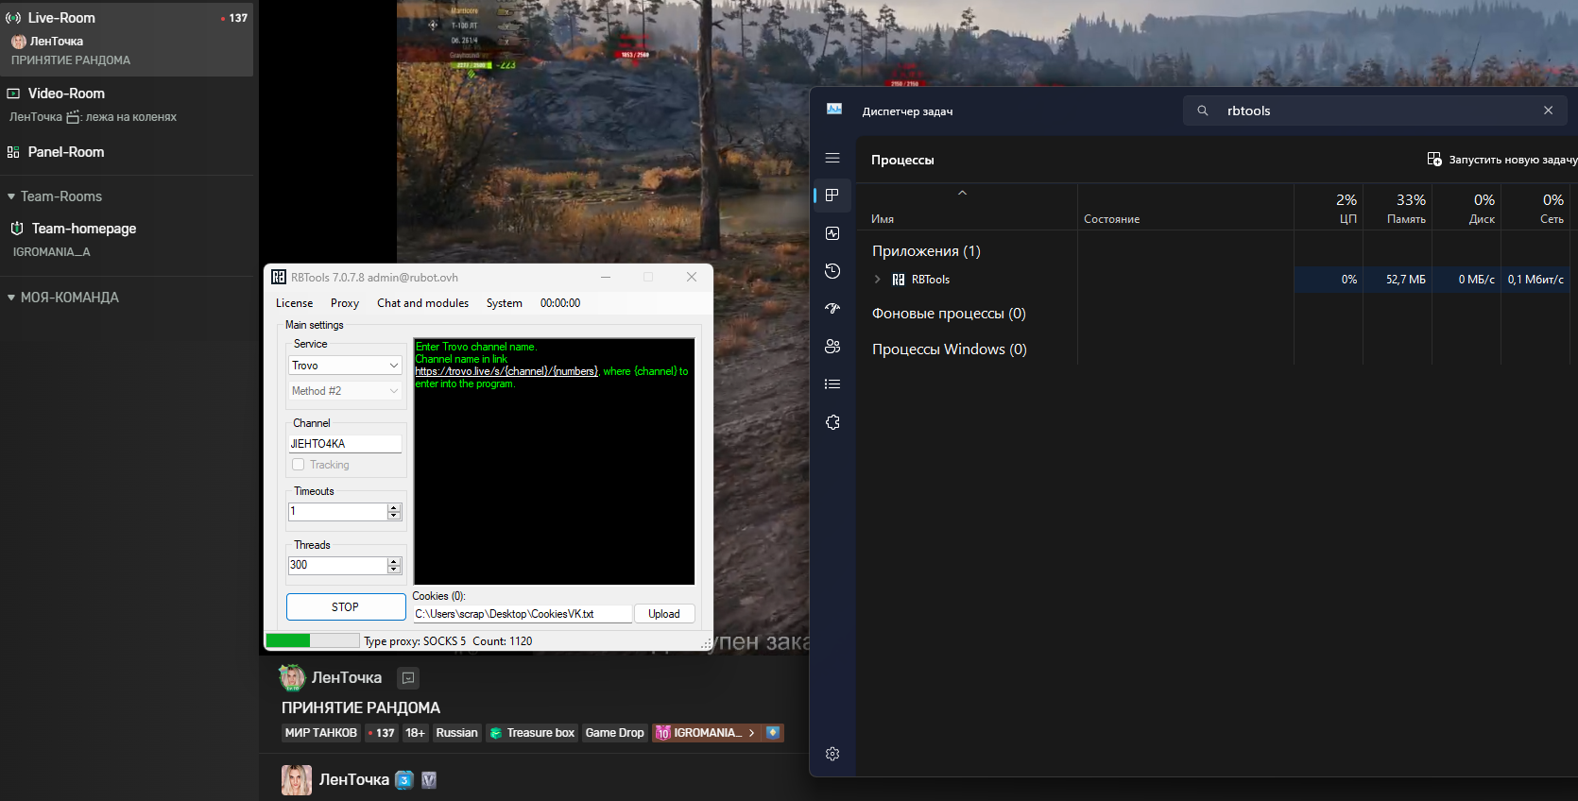Expand the RBTools process entry

[x=878, y=280]
